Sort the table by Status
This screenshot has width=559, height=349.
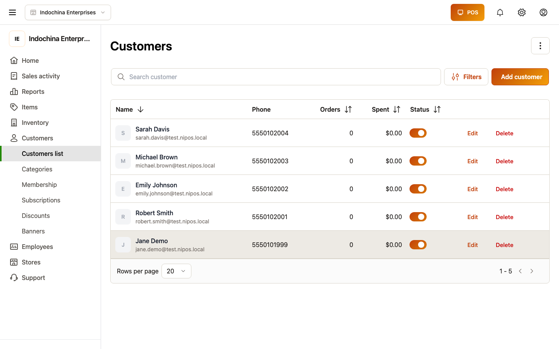(437, 109)
